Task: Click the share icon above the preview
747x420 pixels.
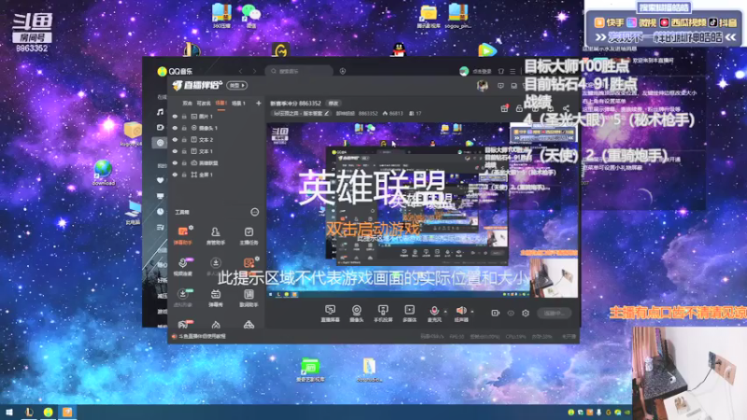Action: 566,108
